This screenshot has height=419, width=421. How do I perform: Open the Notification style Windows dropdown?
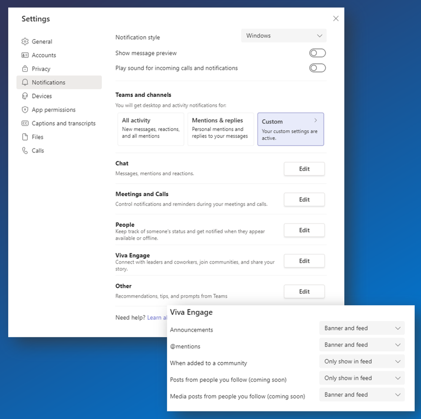pyautogui.click(x=284, y=36)
